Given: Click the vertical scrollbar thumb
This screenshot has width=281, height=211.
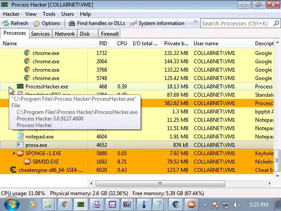Looking at the screenshot, I should [x=277, y=160].
